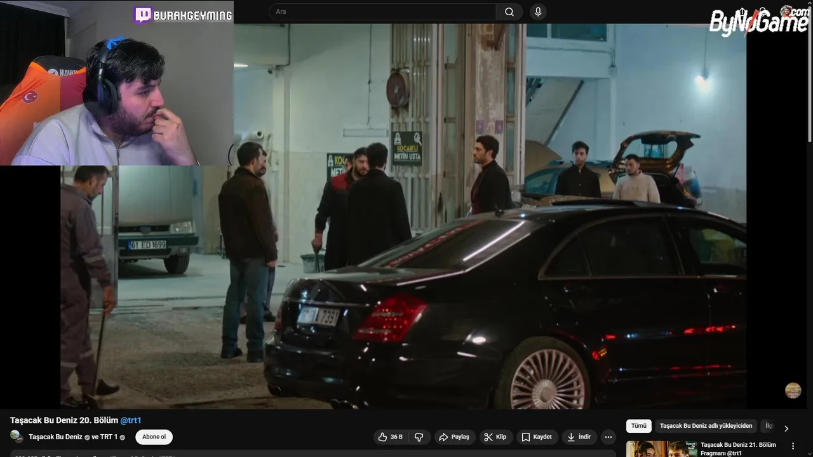The height and width of the screenshot is (457, 813).
Task: Select the Tümü filter chip
Action: tap(638, 426)
